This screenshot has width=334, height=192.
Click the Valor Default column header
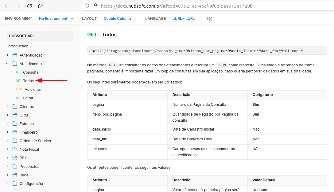click(287, 180)
